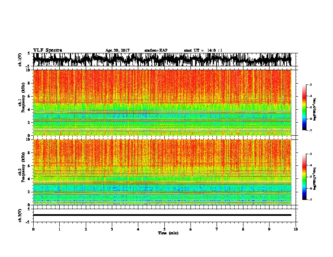
Task: Click time axis tick label '8'
Action: pos(243,229)
